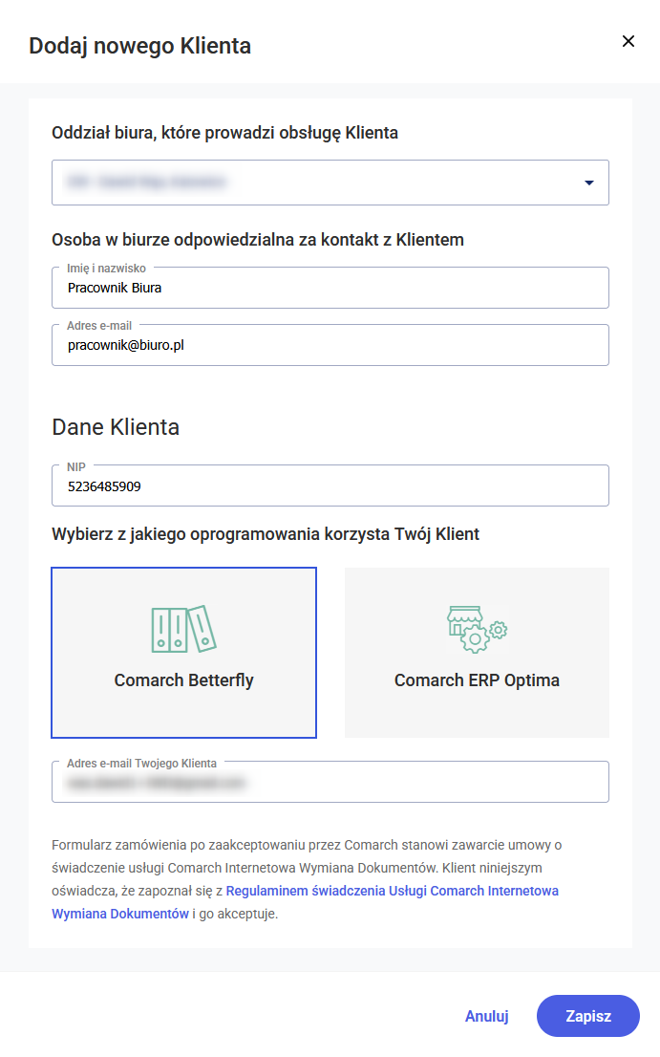Pick the Comarch ERP Optima label text
This screenshot has width=660, height=1057.
(x=477, y=681)
